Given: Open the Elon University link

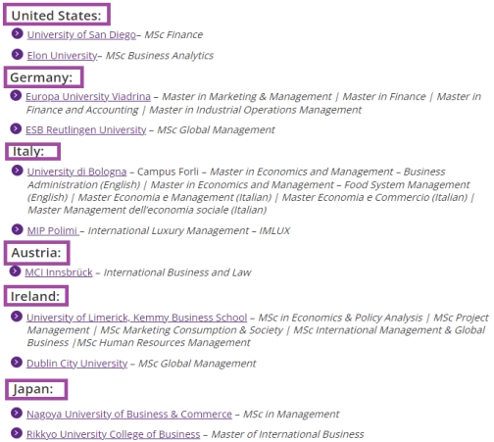Looking at the screenshot, I should (62, 56).
